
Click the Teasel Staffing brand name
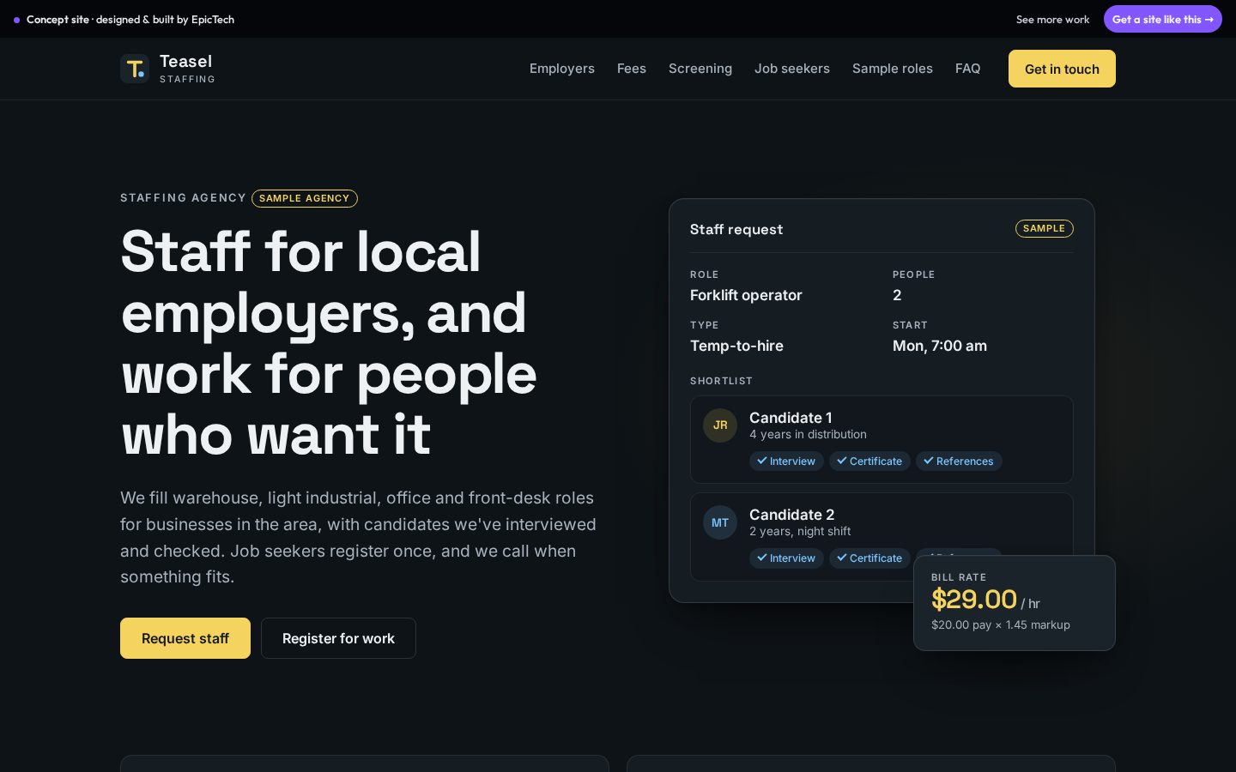187,68
